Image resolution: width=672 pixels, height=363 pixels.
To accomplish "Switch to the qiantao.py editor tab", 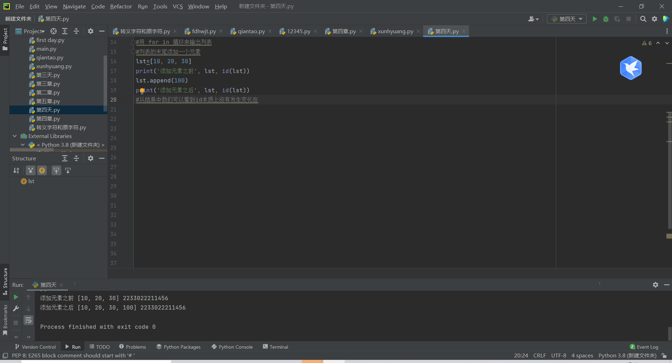I will [251, 31].
